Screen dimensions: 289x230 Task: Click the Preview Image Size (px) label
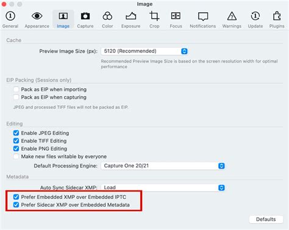68,51
